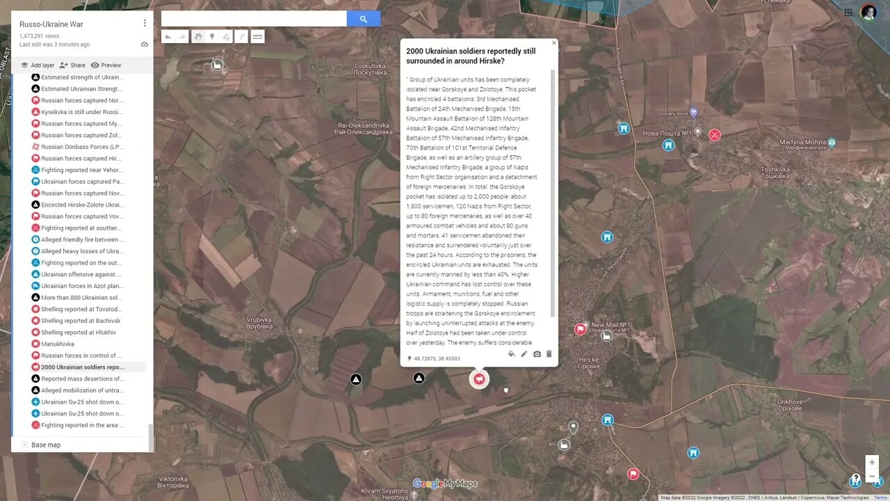Click the red X marker near Toshkivka
The height and width of the screenshot is (501, 890).
(715, 135)
